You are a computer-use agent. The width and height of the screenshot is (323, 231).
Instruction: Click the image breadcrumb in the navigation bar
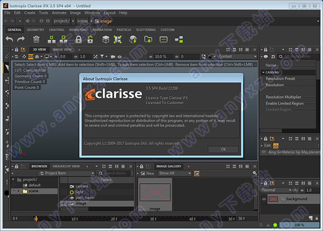[x=103, y=21]
